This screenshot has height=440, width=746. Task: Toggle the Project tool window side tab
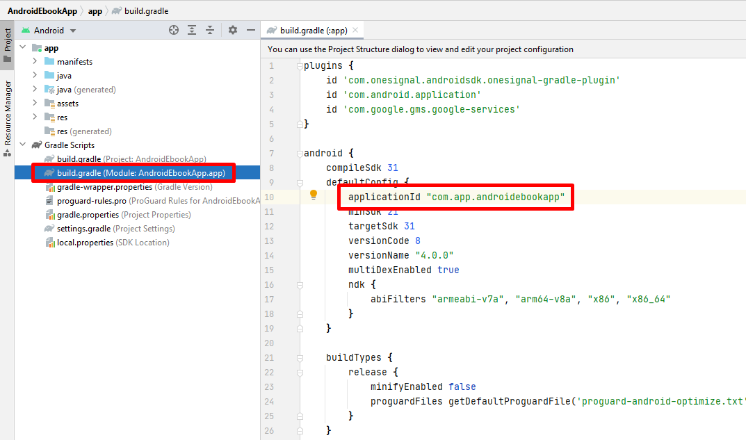coord(8,43)
